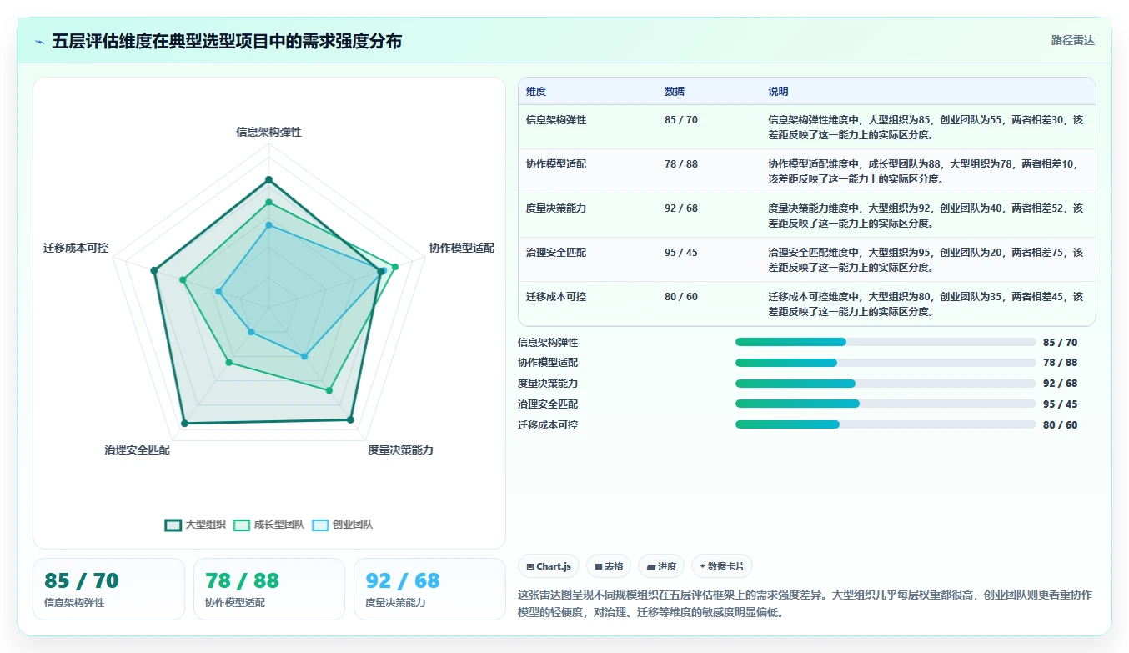
Task: Click the 数据卡片 chip
Action: click(x=722, y=566)
